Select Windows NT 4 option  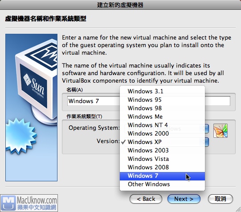[x=162, y=125]
